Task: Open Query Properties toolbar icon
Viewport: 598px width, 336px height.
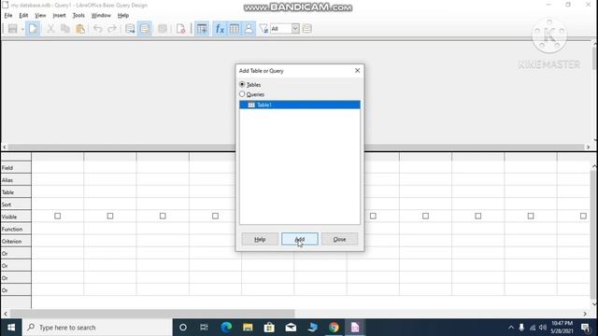Action: click(x=307, y=29)
